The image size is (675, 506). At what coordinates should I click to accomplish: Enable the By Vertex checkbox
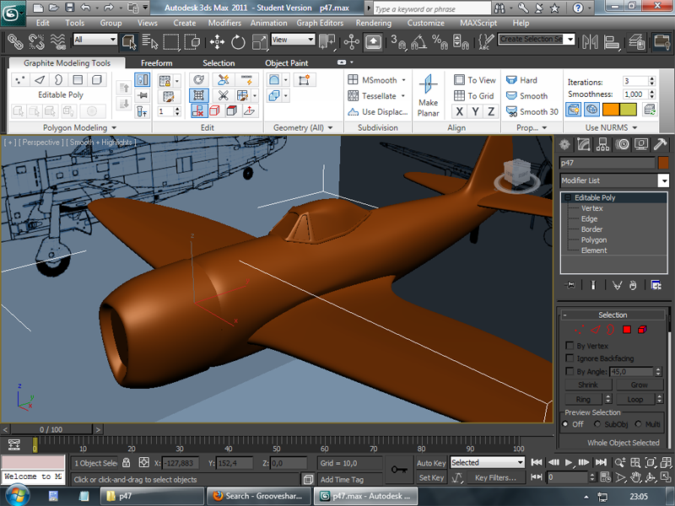[570, 346]
